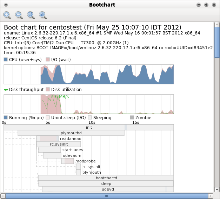
Task: Click the udevadm process bar
Action: (x=52, y=155)
